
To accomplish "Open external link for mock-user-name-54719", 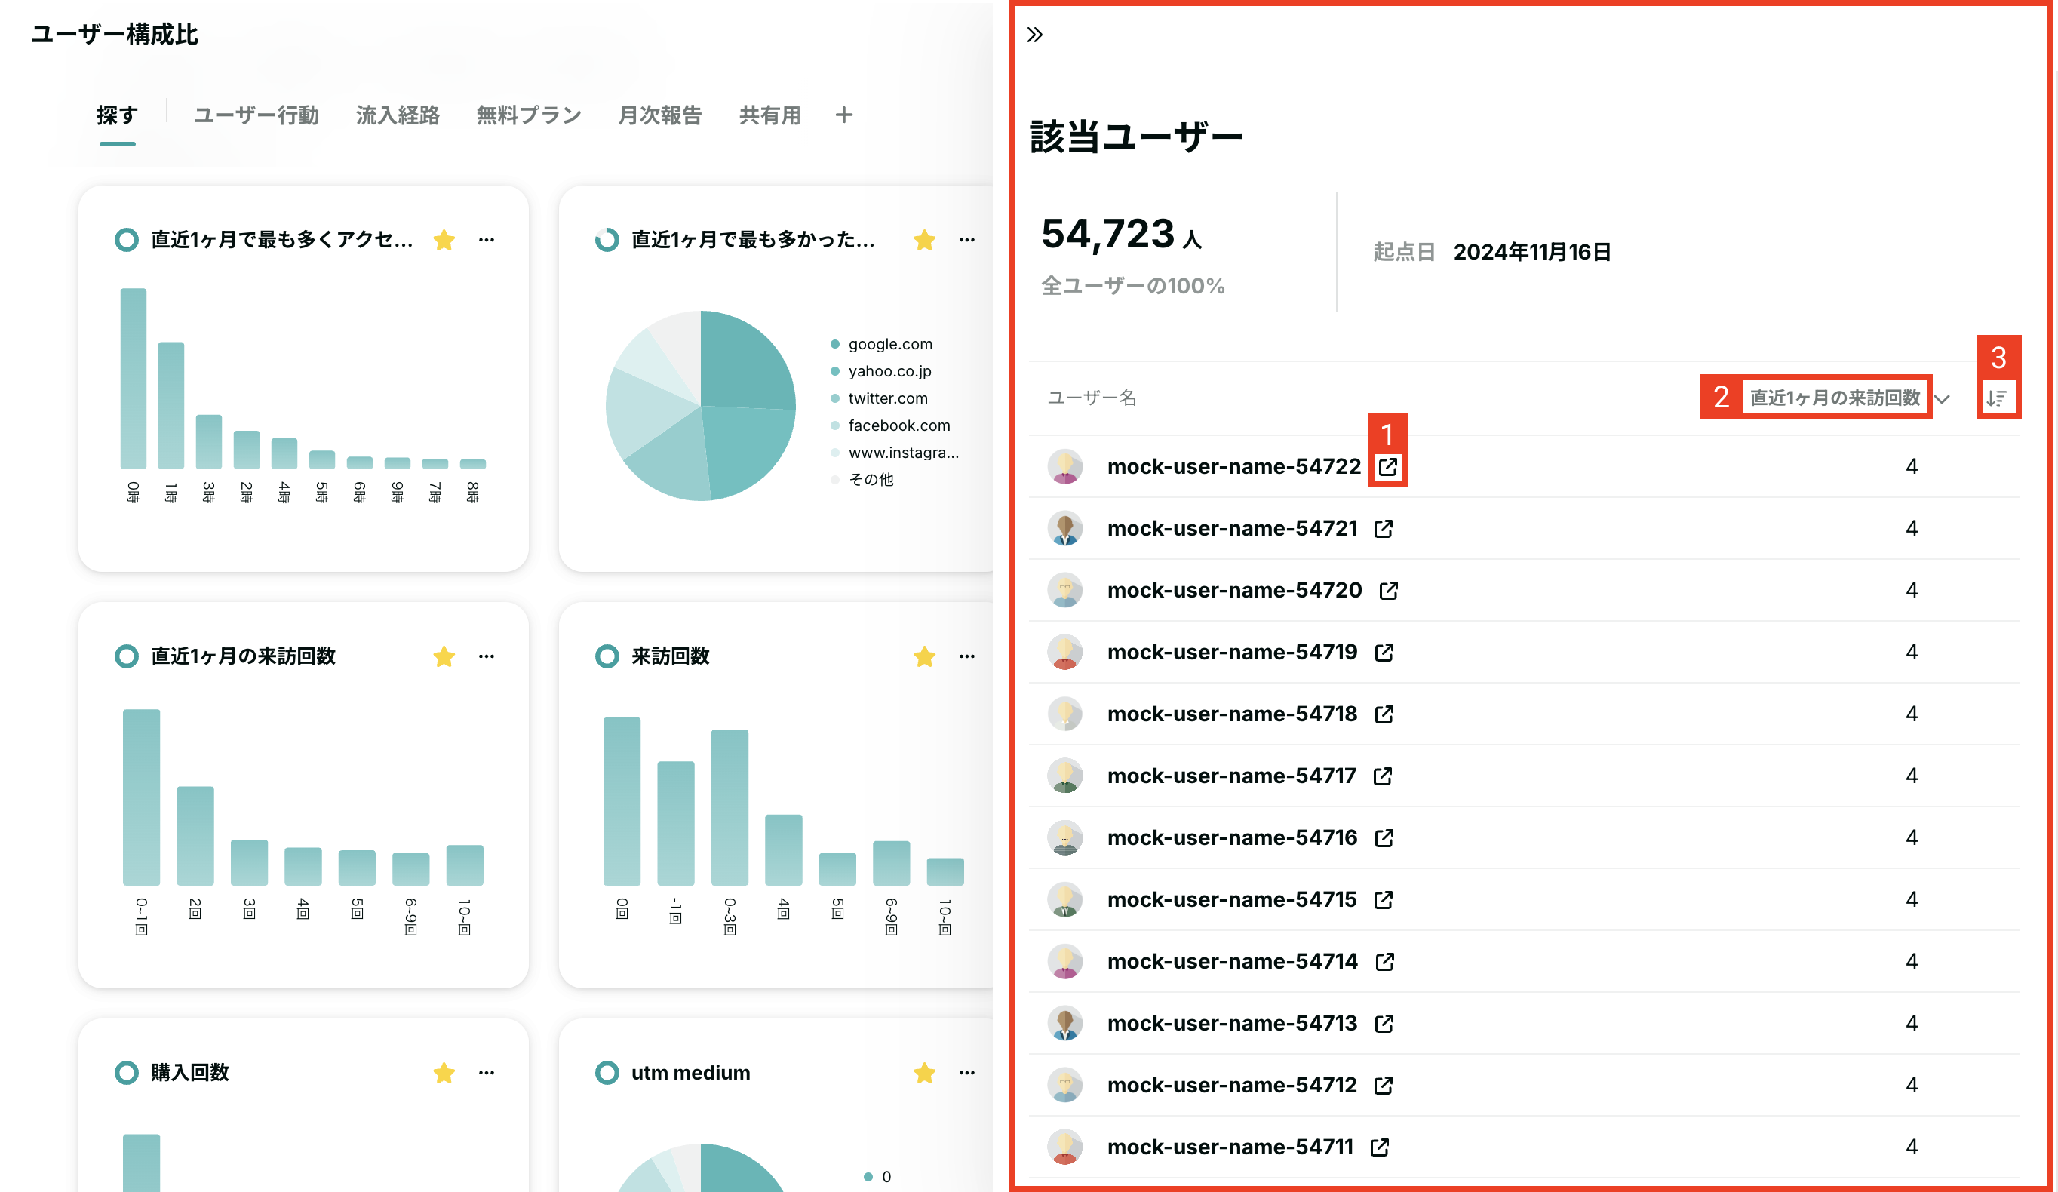I will (1384, 653).
